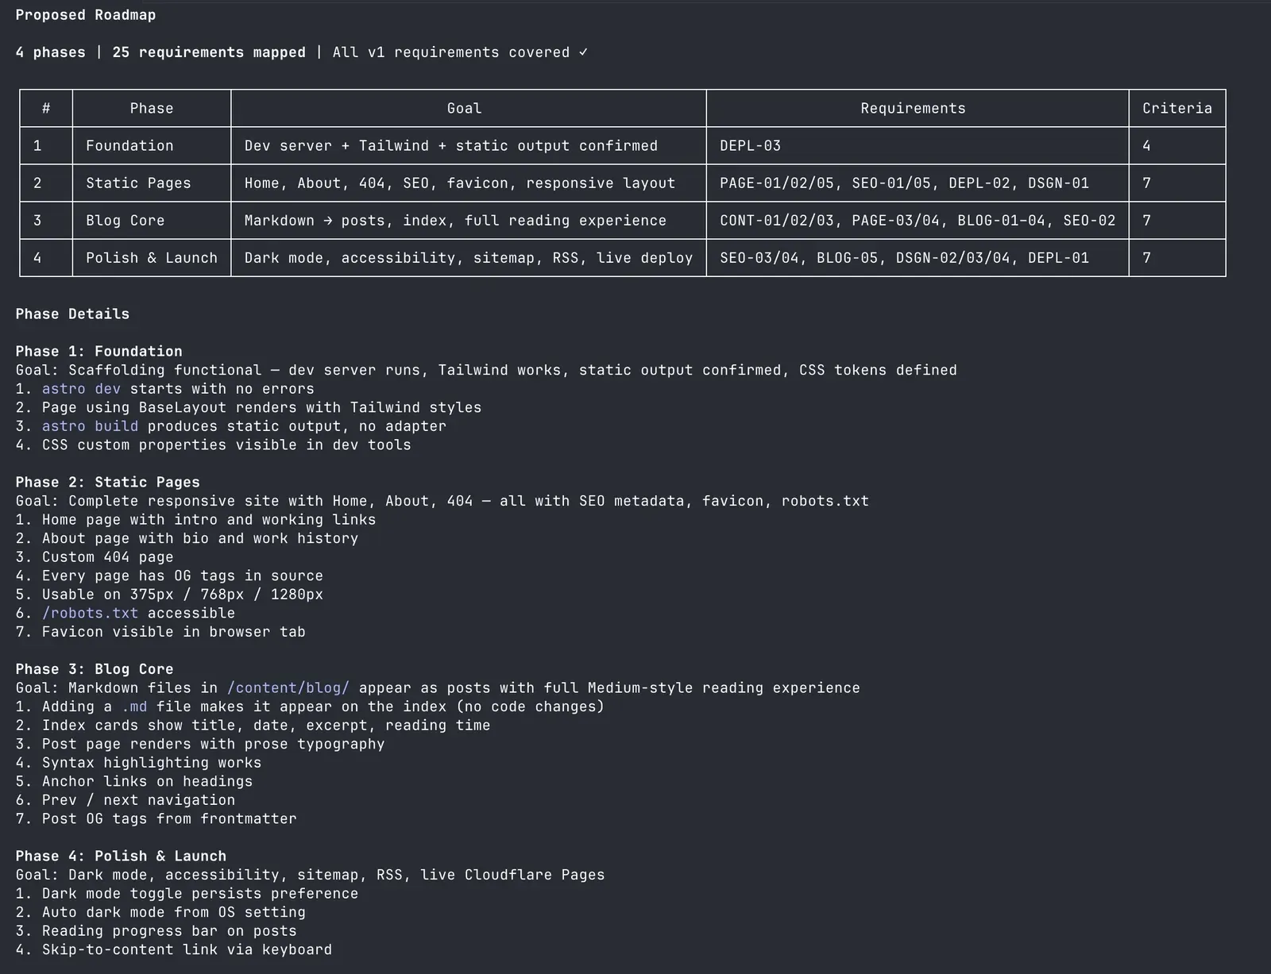This screenshot has height=974, width=1271.
Task: Click the 'Criteria' column header
Action: (1177, 109)
